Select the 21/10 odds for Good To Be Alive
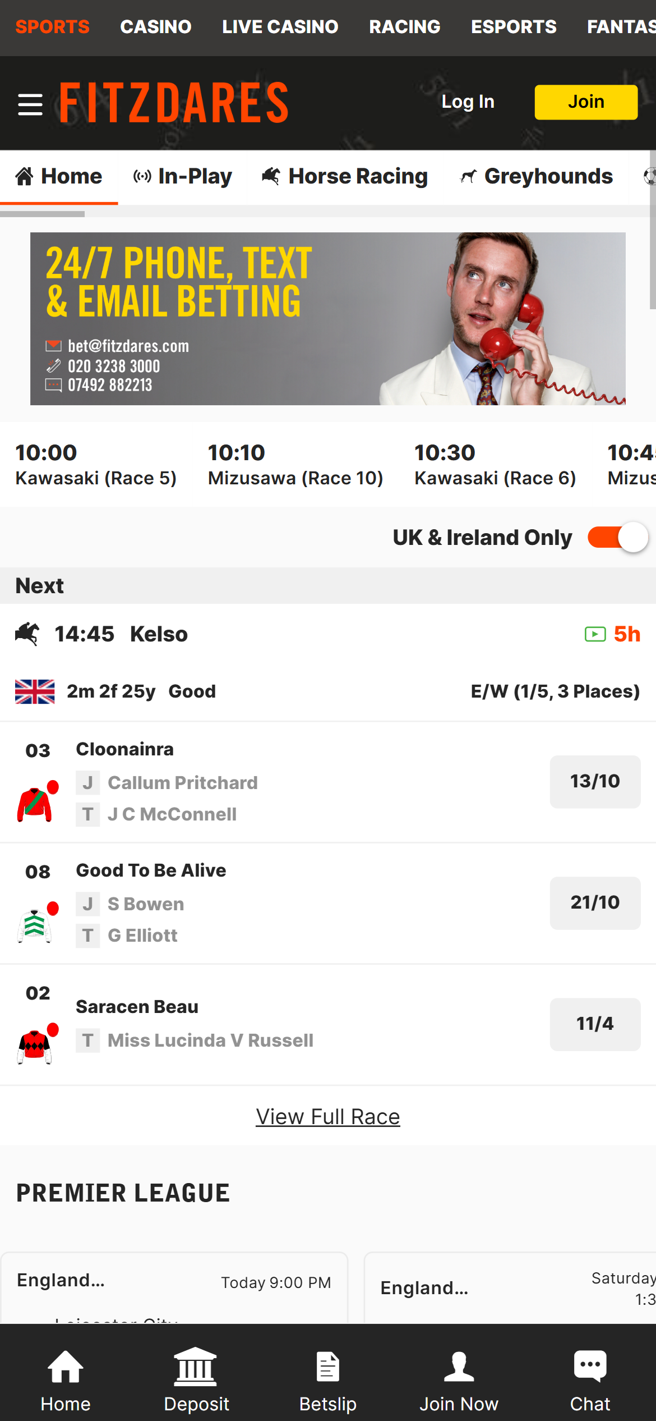Image resolution: width=656 pixels, height=1421 pixels. [594, 902]
